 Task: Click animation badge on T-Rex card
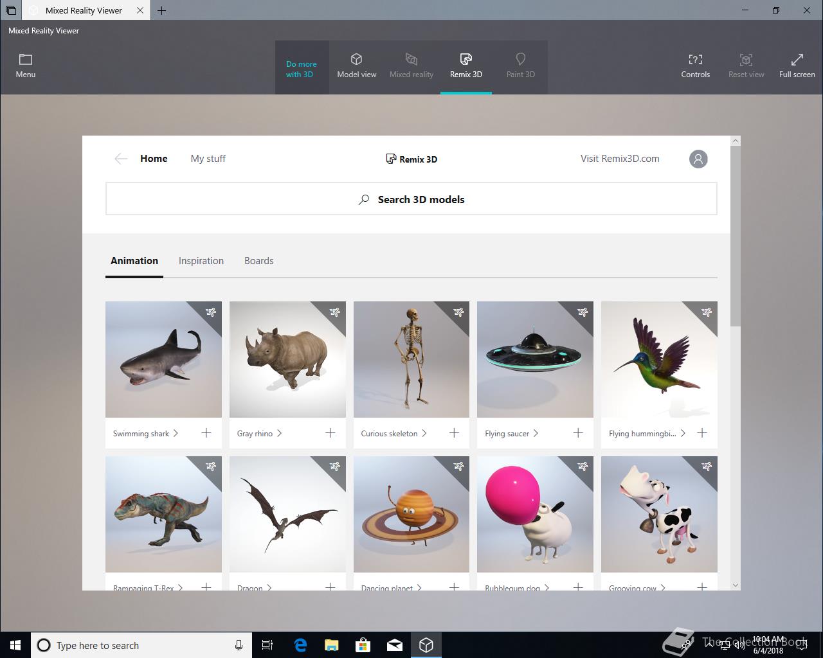point(210,467)
